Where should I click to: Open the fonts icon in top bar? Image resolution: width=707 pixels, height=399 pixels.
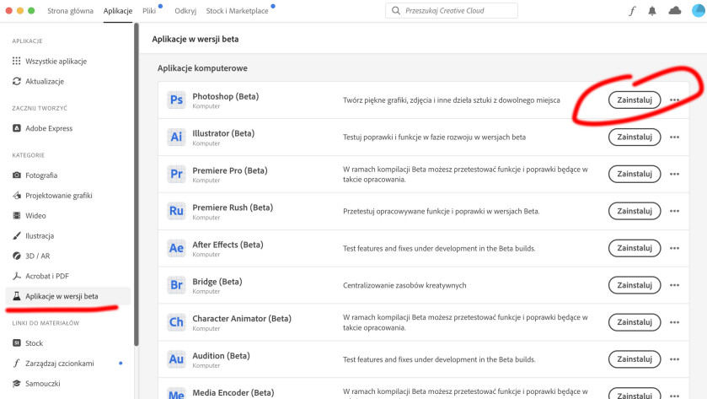(632, 11)
